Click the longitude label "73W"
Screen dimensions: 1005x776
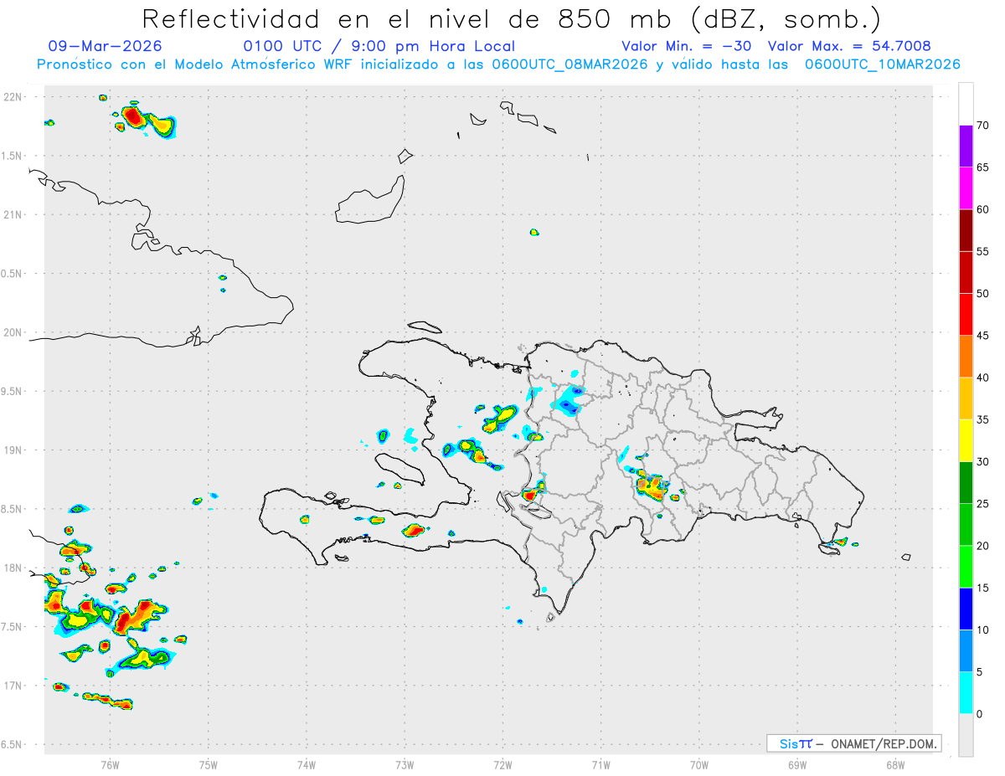[405, 764]
